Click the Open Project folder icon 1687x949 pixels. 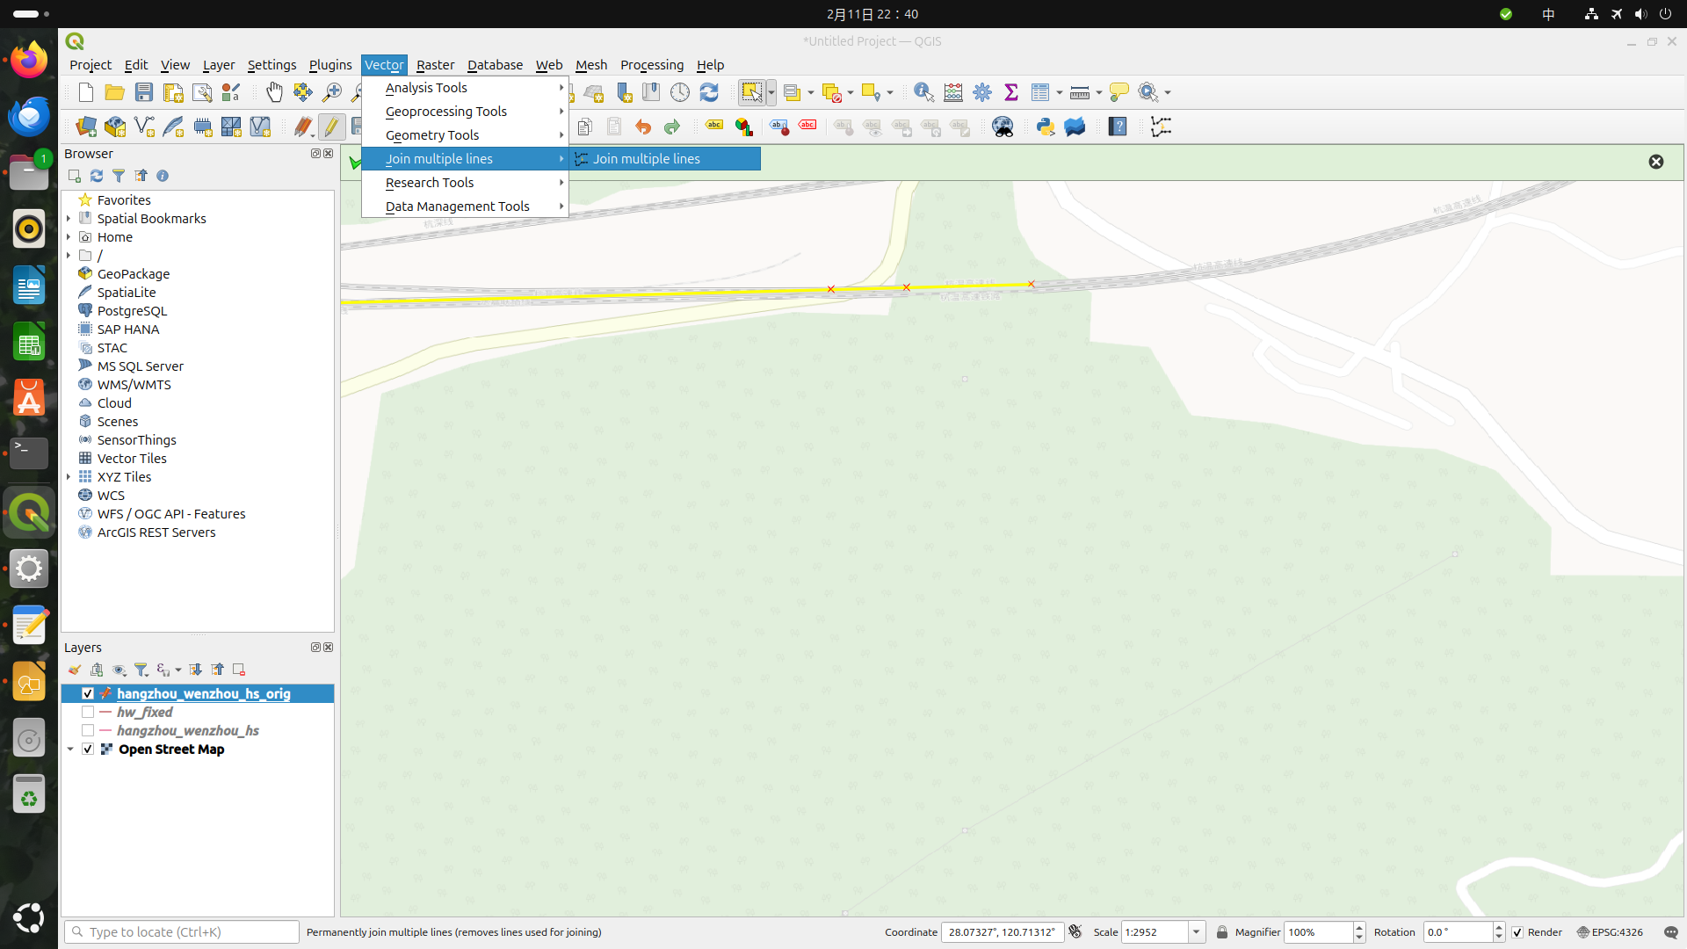pos(114,92)
